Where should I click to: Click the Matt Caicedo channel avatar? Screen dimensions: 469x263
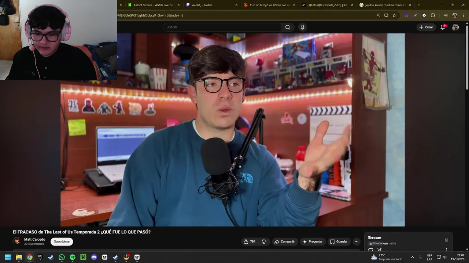coord(16,241)
